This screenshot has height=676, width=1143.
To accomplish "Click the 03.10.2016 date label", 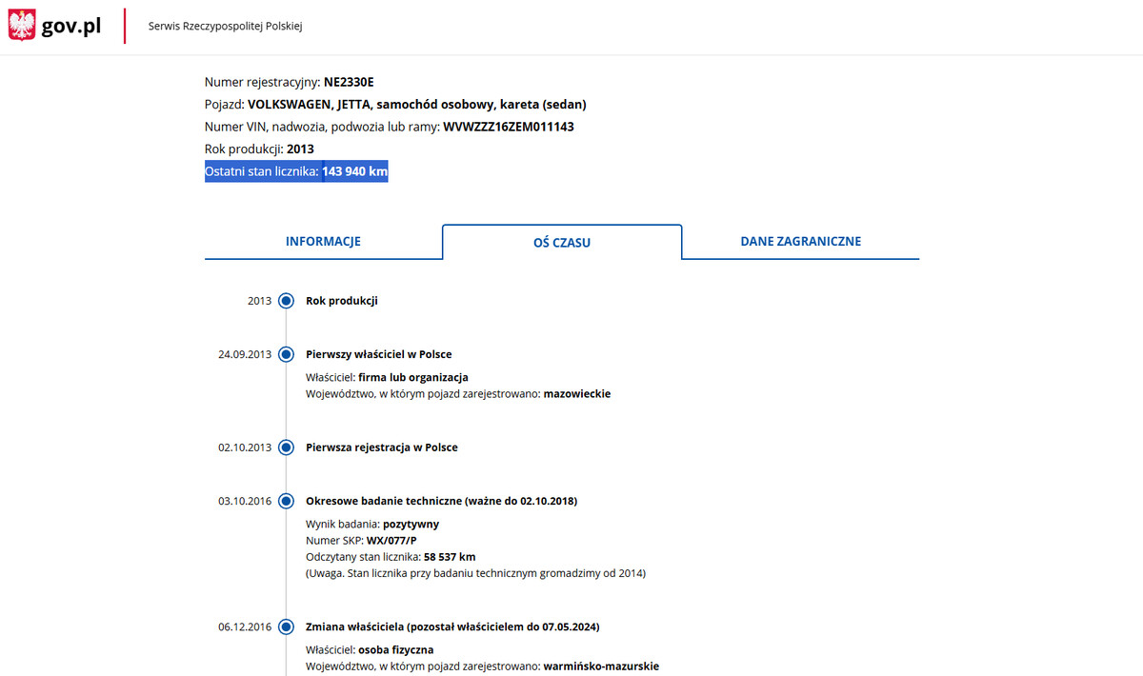I will point(245,501).
